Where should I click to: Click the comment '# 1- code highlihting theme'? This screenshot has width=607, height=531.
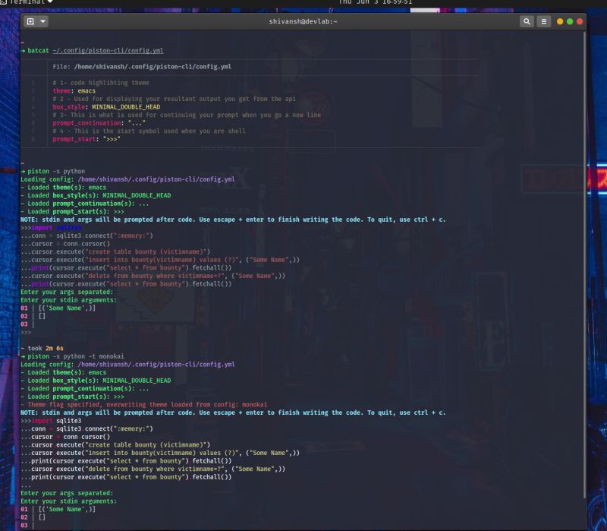click(101, 83)
